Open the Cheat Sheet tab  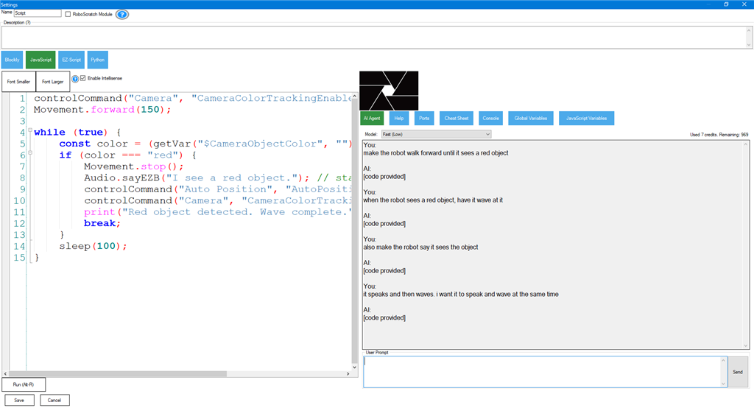(x=456, y=119)
